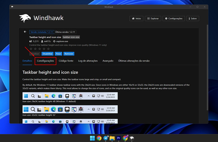This screenshot has width=218, height=142.
Task: Open the Código fonte tab
Action: (66, 61)
